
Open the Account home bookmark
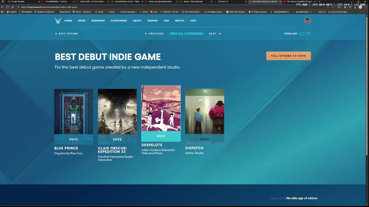[x=338, y=12]
